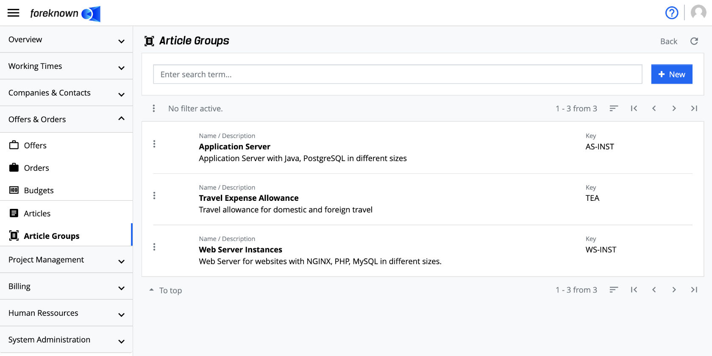Focus the Enter search term field
This screenshot has height=356, width=712.
pos(398,74)
